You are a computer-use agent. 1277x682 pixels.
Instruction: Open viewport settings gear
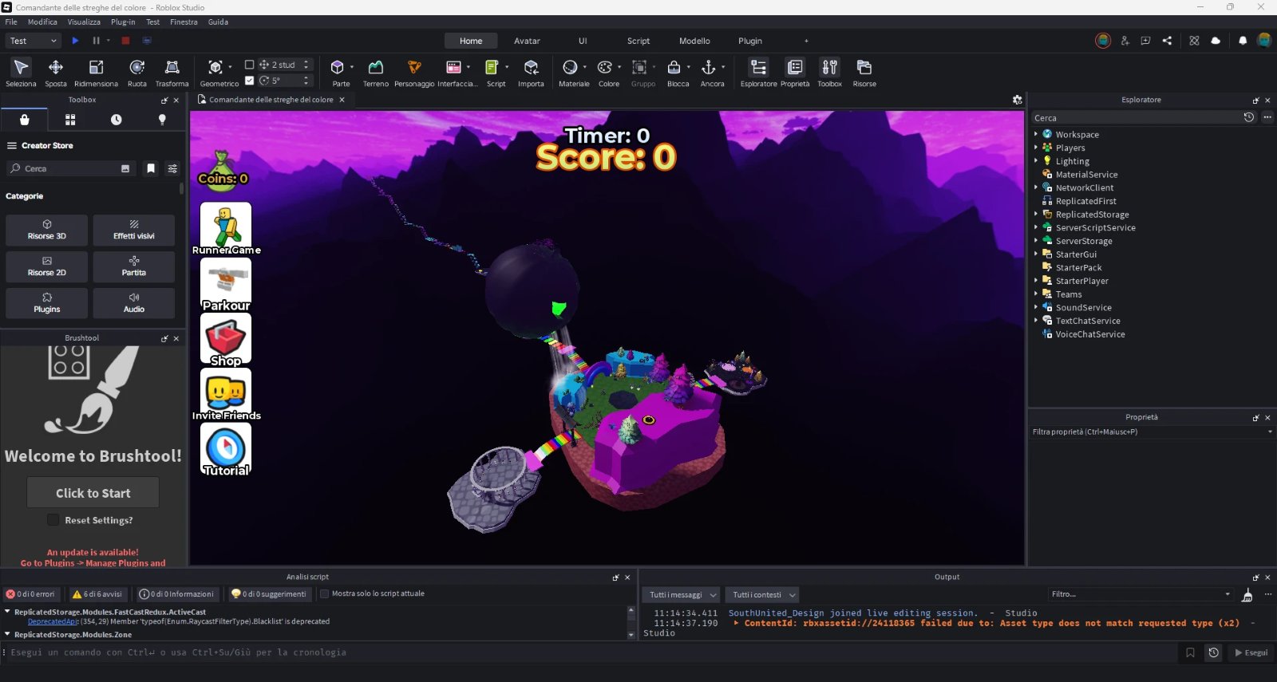point(1017,100)
